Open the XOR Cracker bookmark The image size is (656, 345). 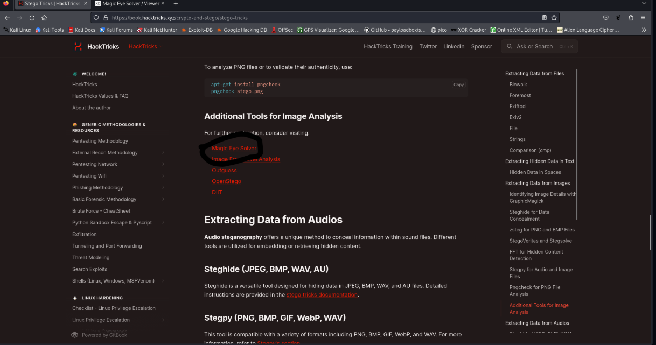pyautogui.click(x=468, y=30)
